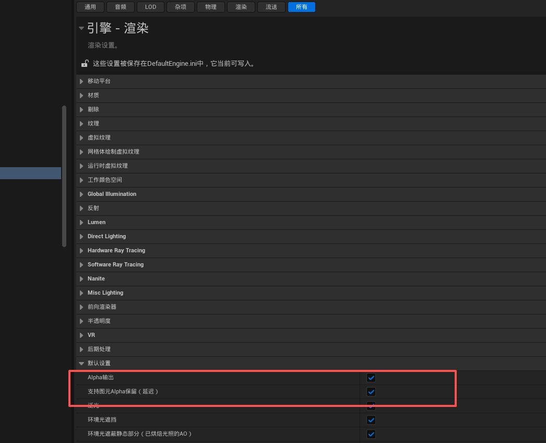Expand the 反射 category
Image resolution: width=546 pixels, height=443 pixels.
pos(81,208)
